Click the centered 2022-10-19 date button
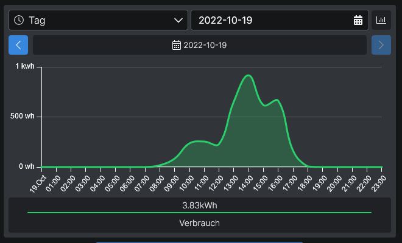This screenshot has height=243, width=402. [200, 45]
